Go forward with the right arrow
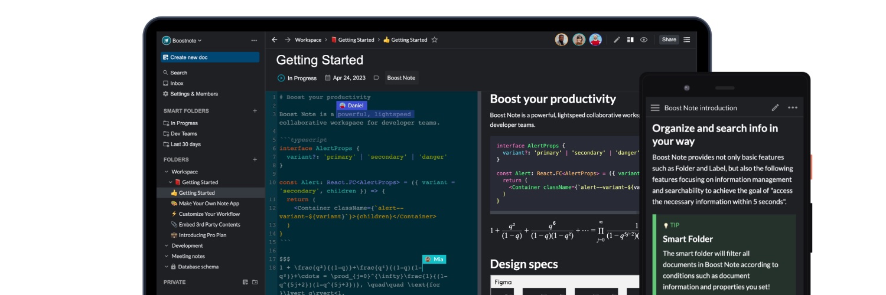 [x=288, y=40]
